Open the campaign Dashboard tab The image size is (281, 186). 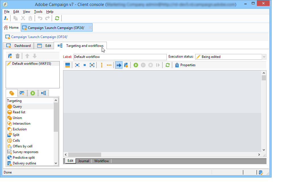(18, 46)
